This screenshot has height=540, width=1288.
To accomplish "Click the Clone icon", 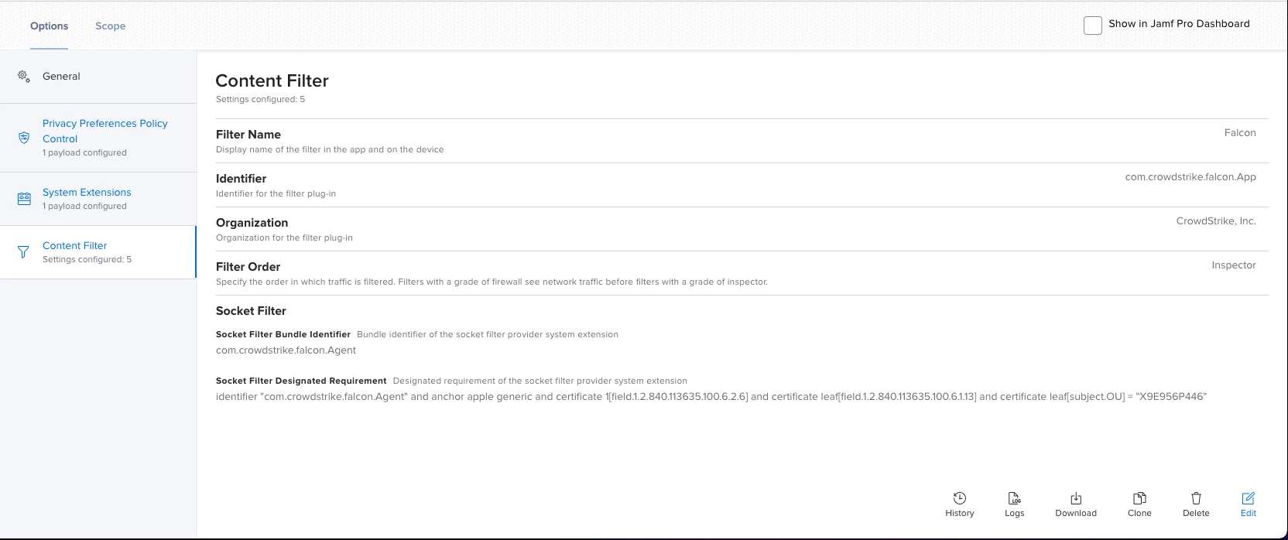I will coord(1139,498).
